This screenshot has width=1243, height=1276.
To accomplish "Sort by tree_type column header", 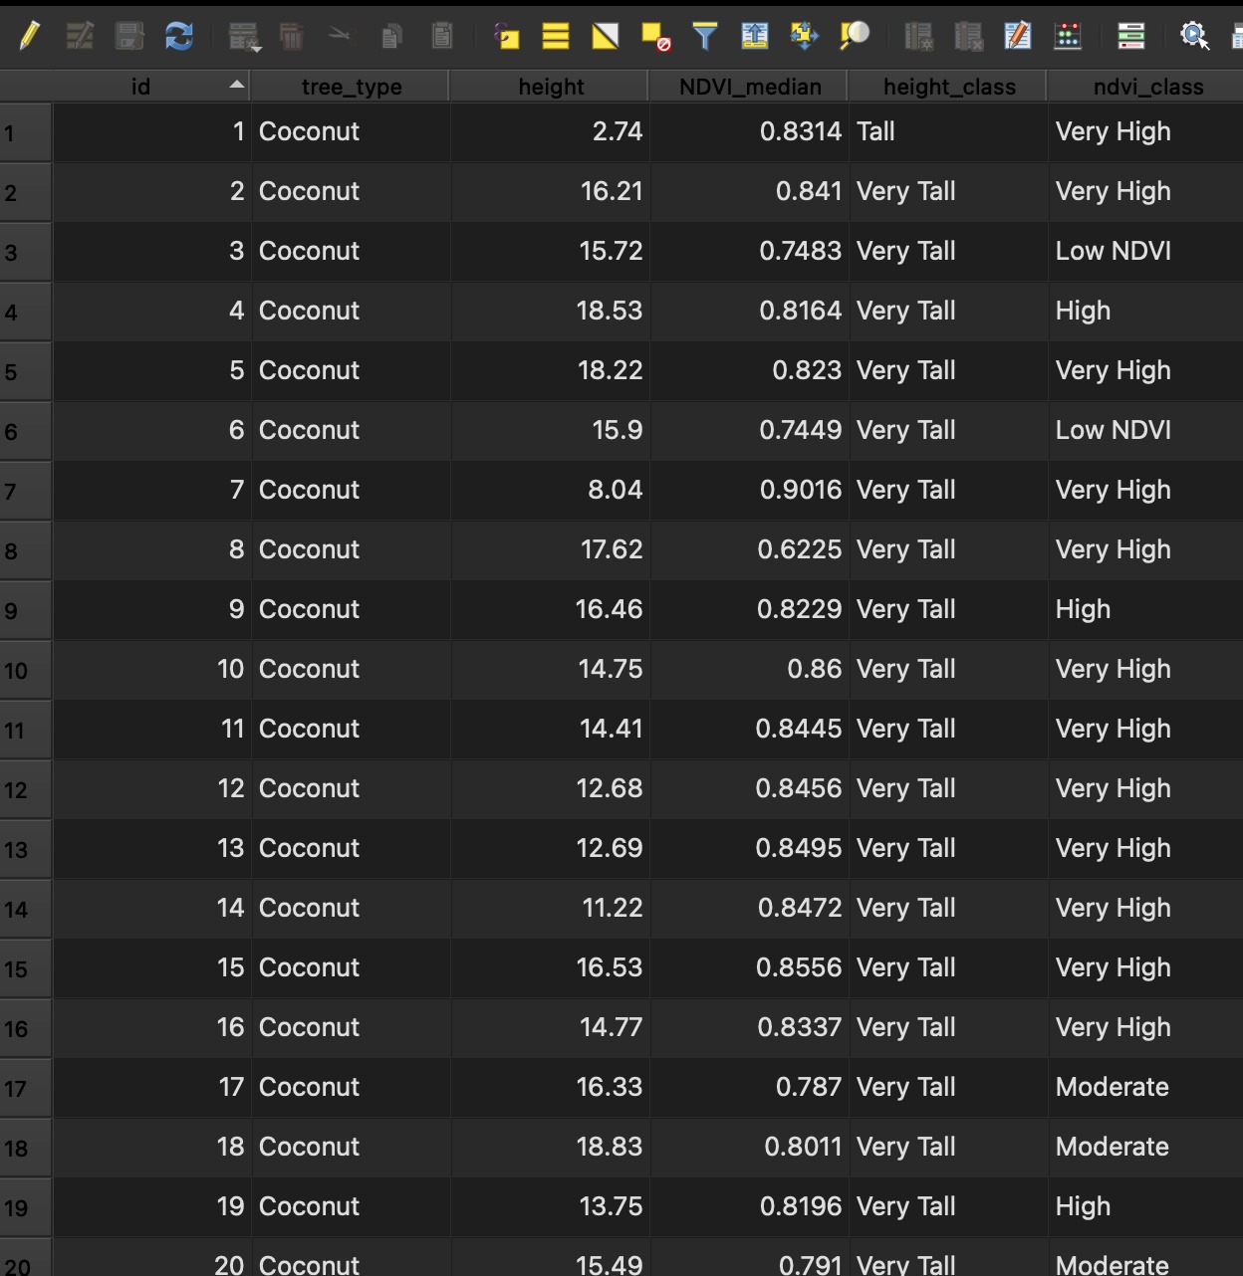I will (x=351, y=87).
